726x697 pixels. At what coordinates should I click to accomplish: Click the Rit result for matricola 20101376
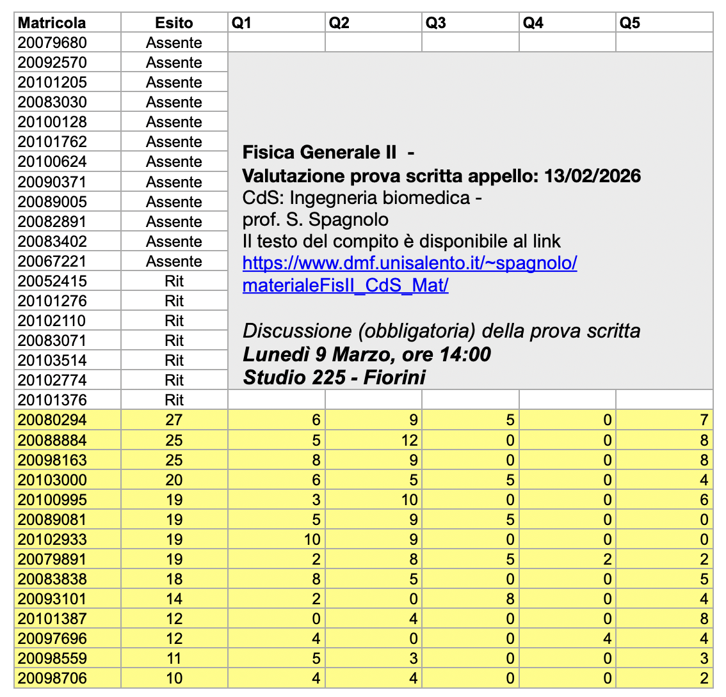[x=173, y=400]
